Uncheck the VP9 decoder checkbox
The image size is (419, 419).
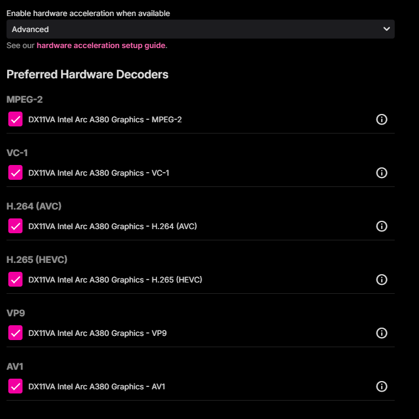[x=15, y=333]
